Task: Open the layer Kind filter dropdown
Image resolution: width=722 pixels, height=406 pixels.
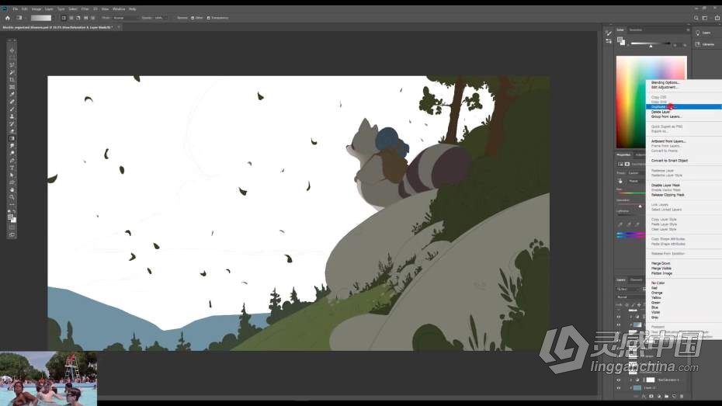Action: 629,289
